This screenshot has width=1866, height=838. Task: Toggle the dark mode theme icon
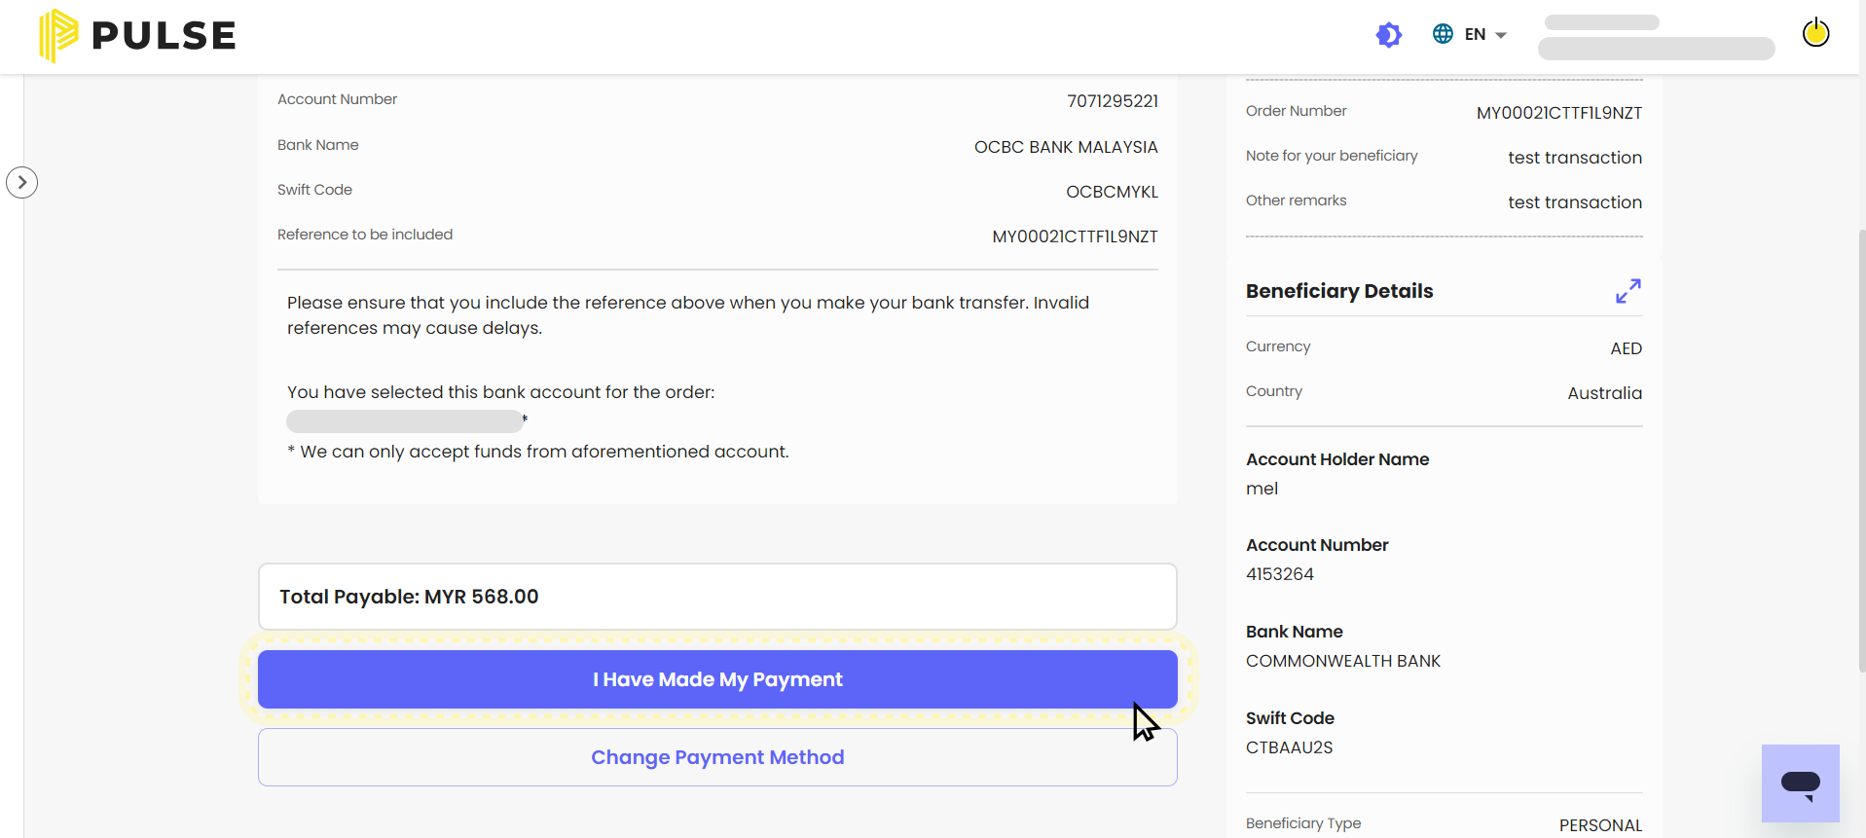tap(1389, 35)
